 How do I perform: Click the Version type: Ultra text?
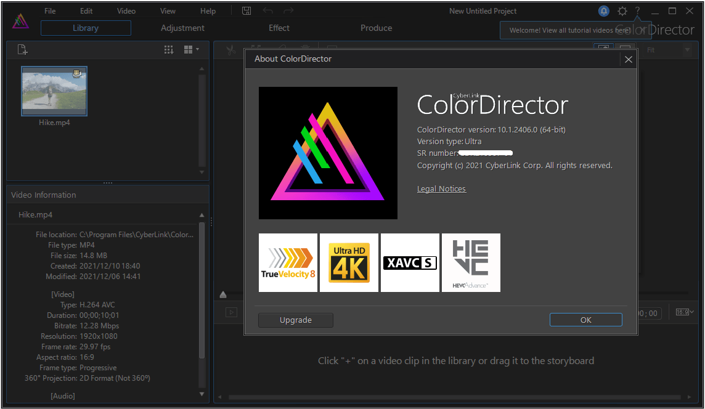(x=449, y=141)
